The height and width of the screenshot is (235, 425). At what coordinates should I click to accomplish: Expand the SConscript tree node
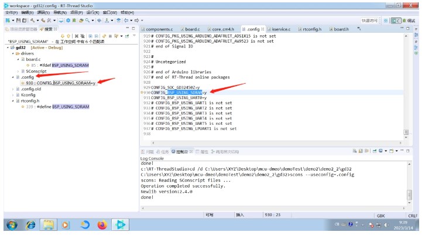coord(18,71)
